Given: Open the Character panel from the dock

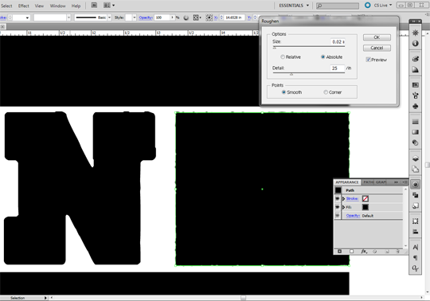Looking at the screenshot, I should 415,248.
